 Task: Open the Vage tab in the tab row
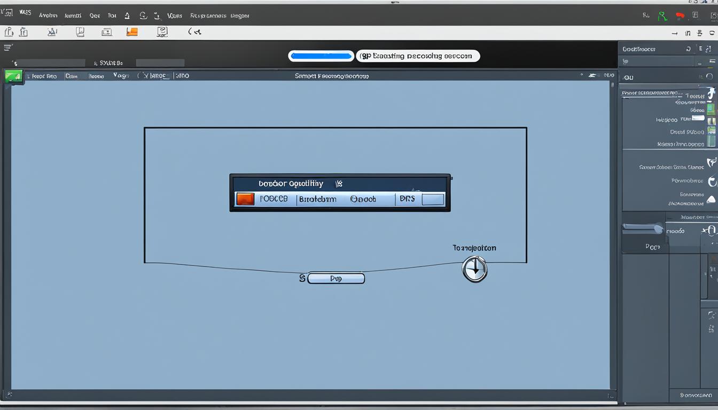(x=121, y=76)
